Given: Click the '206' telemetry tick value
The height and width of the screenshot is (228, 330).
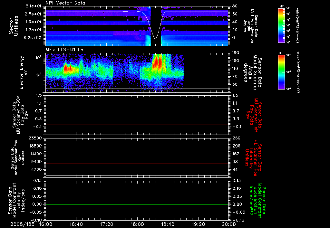Looking at the screenshot, I should 236,146.
